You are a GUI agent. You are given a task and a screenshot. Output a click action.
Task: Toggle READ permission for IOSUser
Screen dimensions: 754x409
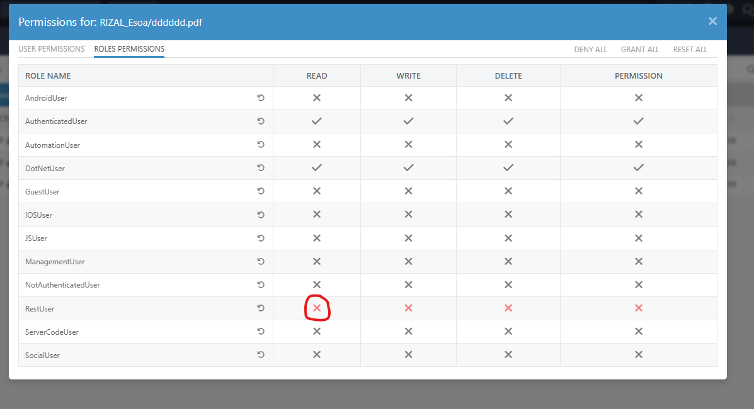point(317,215)
